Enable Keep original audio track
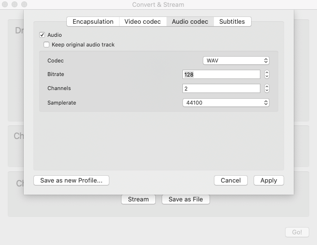 [46, 45]
